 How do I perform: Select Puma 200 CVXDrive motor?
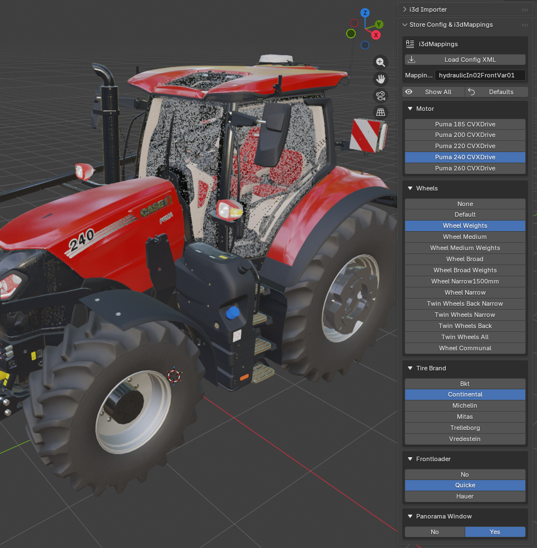tap(465, 135)
